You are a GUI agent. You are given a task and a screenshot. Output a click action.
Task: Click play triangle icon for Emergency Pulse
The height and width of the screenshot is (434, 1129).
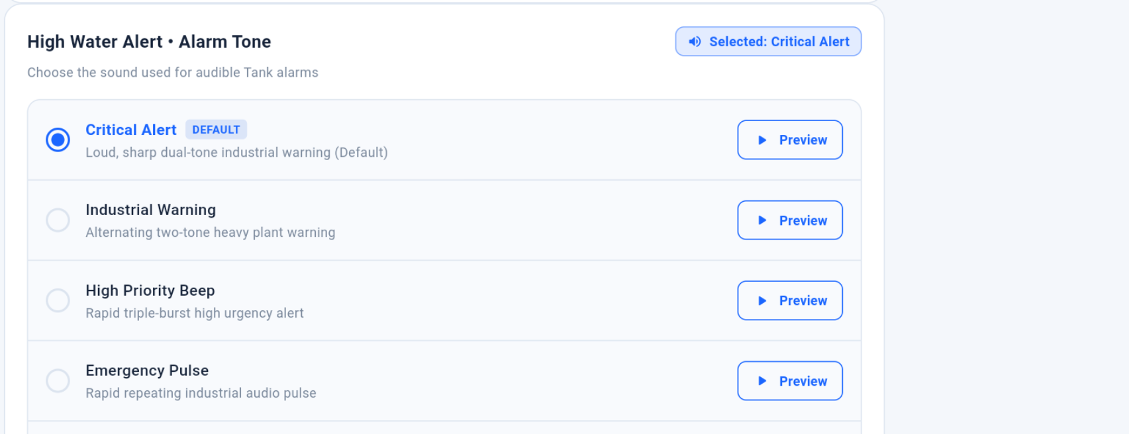tap(762, 381)
